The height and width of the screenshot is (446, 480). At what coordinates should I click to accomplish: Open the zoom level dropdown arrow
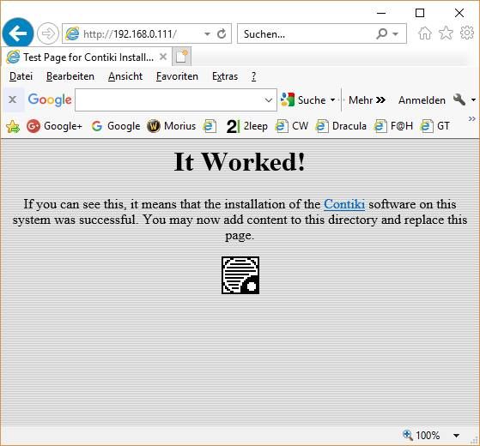point(457,436)
